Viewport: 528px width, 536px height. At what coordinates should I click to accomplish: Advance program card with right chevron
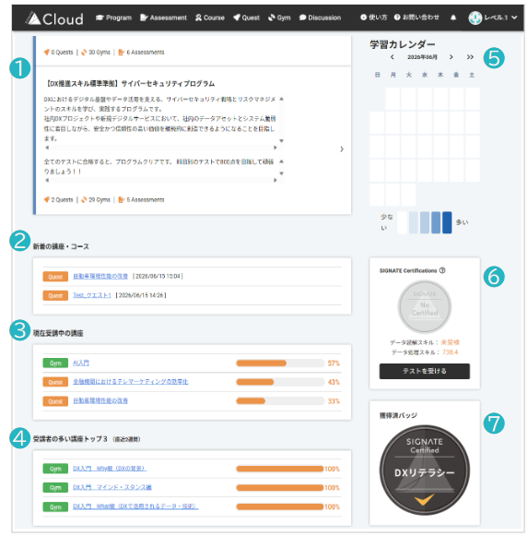(342, 149)
